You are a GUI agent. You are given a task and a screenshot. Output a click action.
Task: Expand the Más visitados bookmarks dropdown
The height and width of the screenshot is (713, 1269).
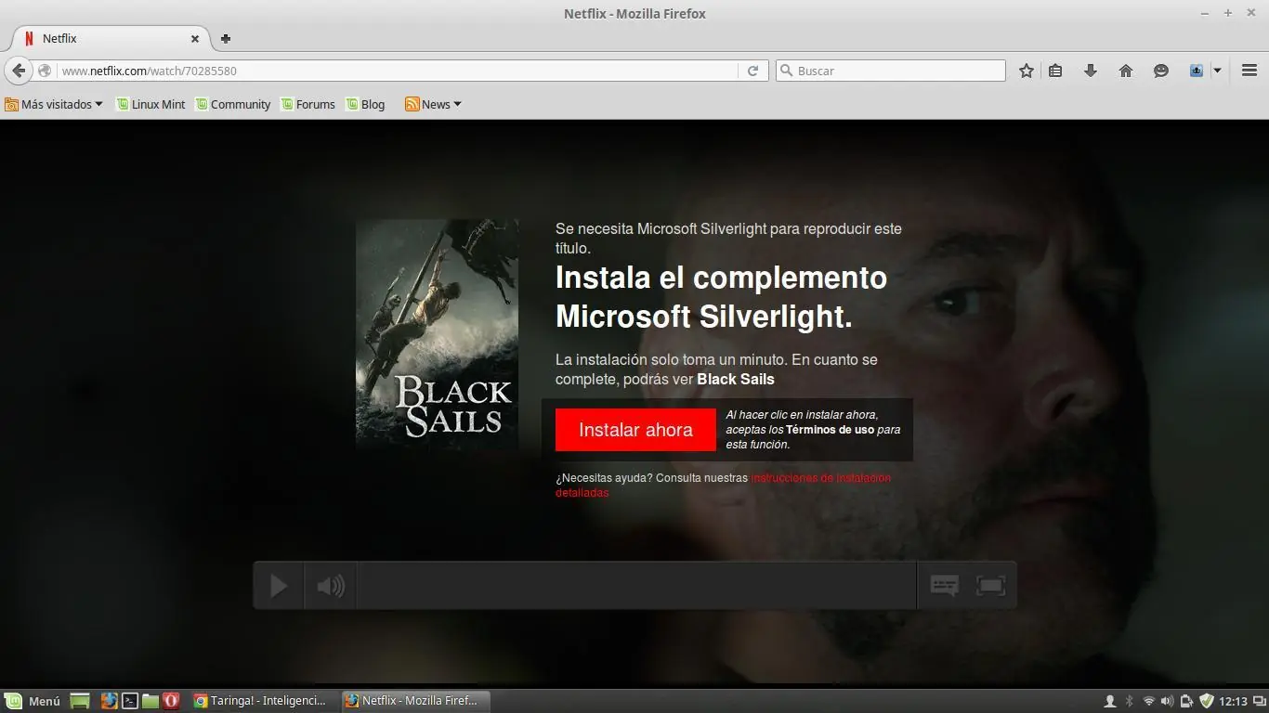tap(53, 104)
